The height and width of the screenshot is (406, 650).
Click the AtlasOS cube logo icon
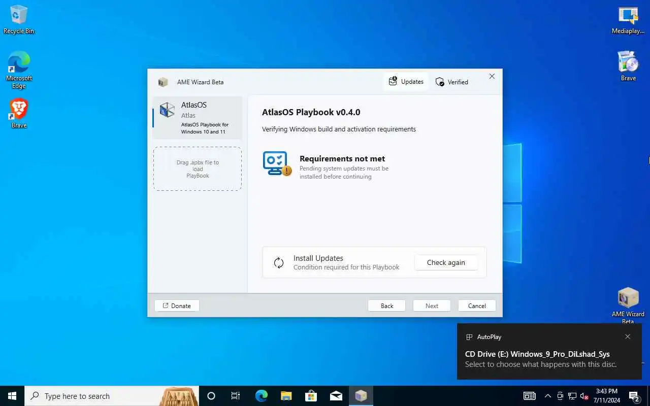(167, 110)
